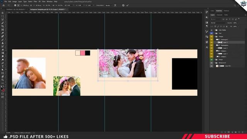The width and height of the screenshot is (247, 139).
Task: Open the Character panel icon in dock
Action: 207,47
